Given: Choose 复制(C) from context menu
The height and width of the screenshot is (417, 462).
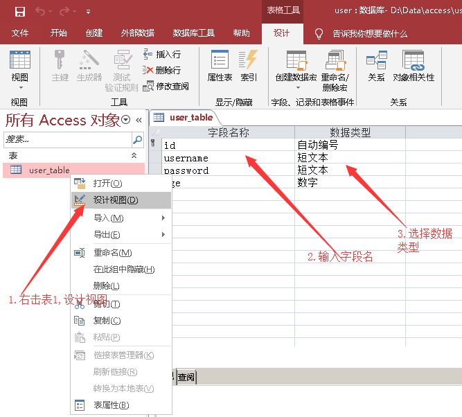Looking at the screenshot, I should 121,320.
